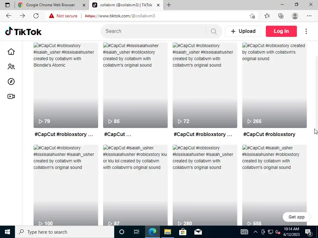
Task: Open the Windows Start menu
Action: pyautogui.click(x=7, y=232)
